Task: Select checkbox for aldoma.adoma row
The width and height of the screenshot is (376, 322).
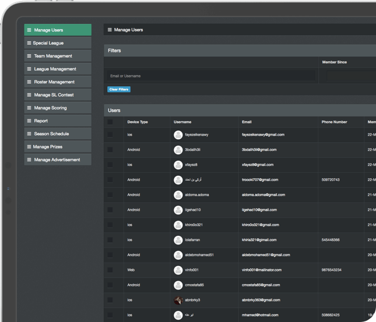Action: point(110,195)
